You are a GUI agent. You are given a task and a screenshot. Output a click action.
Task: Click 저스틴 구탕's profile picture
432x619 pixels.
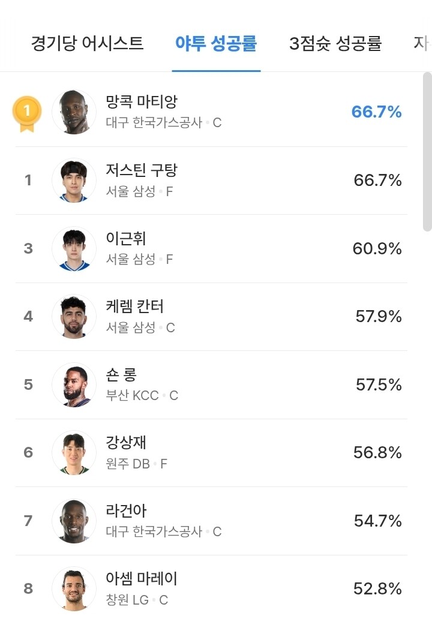(x=74, y=180)
